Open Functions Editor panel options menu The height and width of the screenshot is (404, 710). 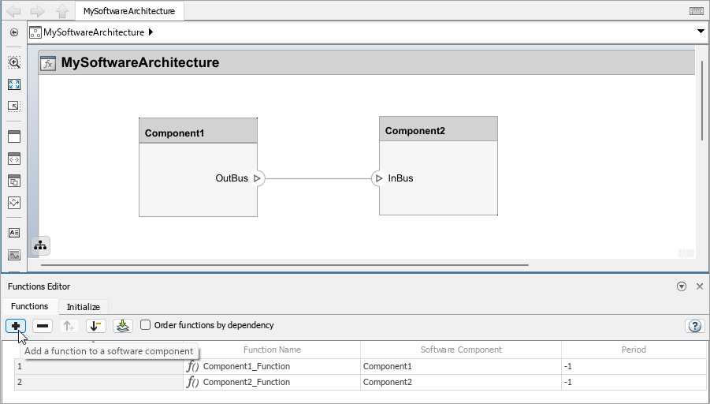[682, 286]
